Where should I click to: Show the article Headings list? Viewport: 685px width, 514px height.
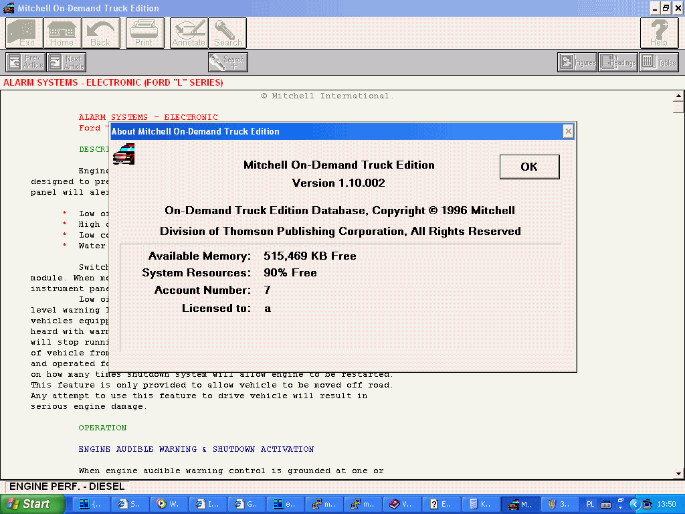pyautogui.click(x=617, y=62)
